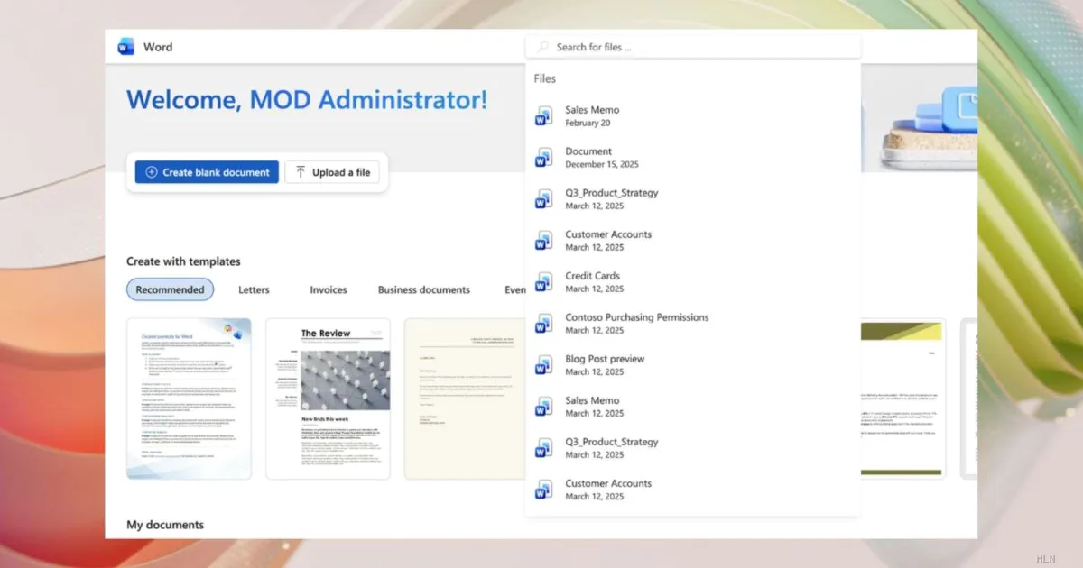Open Sales Memo dated March 12, 2025

pyautogui.click(x=592, y=406)
